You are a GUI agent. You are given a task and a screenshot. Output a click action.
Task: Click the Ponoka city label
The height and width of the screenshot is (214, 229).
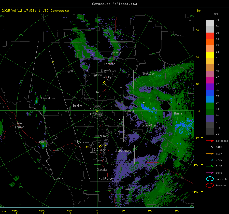(116, 53)
